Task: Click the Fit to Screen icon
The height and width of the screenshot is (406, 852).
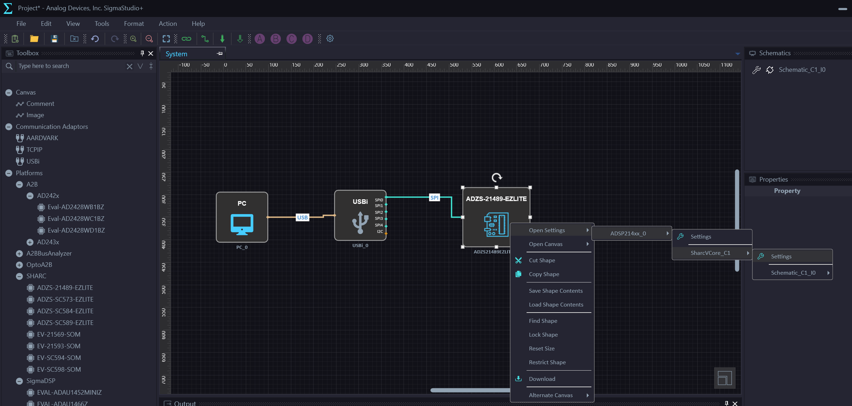Action: coord(166,39)
